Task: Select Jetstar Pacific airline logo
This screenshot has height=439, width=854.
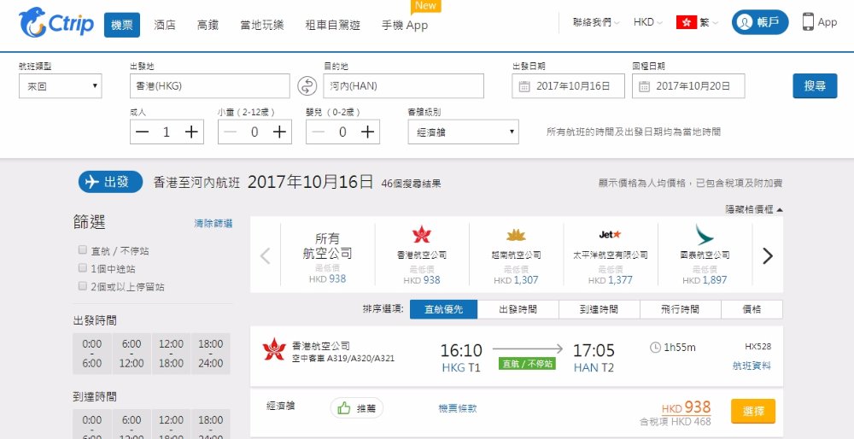Action: pyautogui.click(x=610, y=234)
